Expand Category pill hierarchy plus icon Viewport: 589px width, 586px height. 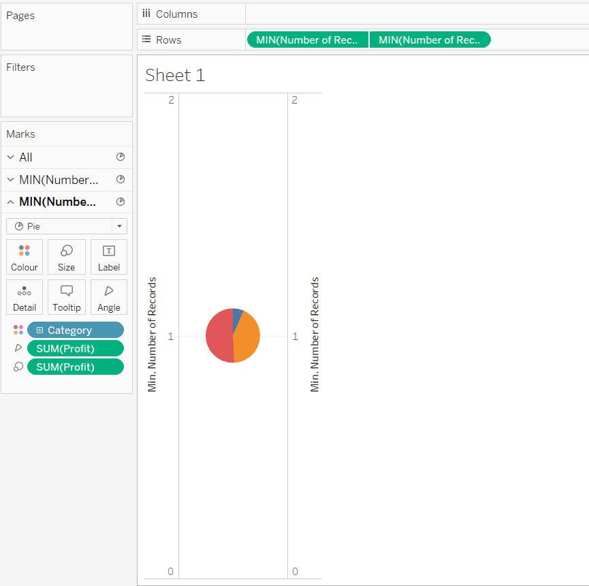click(x=39, y=330)
